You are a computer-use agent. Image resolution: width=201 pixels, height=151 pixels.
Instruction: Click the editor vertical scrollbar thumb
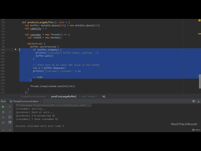click(200, 81)
